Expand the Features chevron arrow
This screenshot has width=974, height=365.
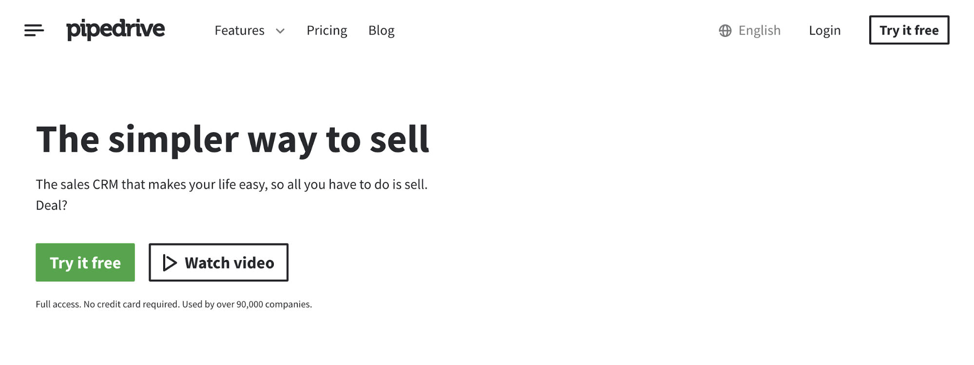[x=280, y=31]
